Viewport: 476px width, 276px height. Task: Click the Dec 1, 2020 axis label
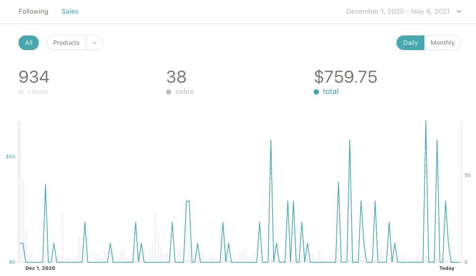point(40,268)
